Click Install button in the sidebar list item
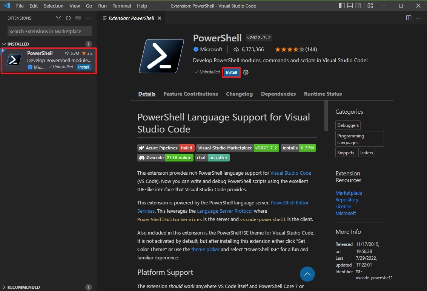The image size is (427, 291). click(x=84, y=67)
